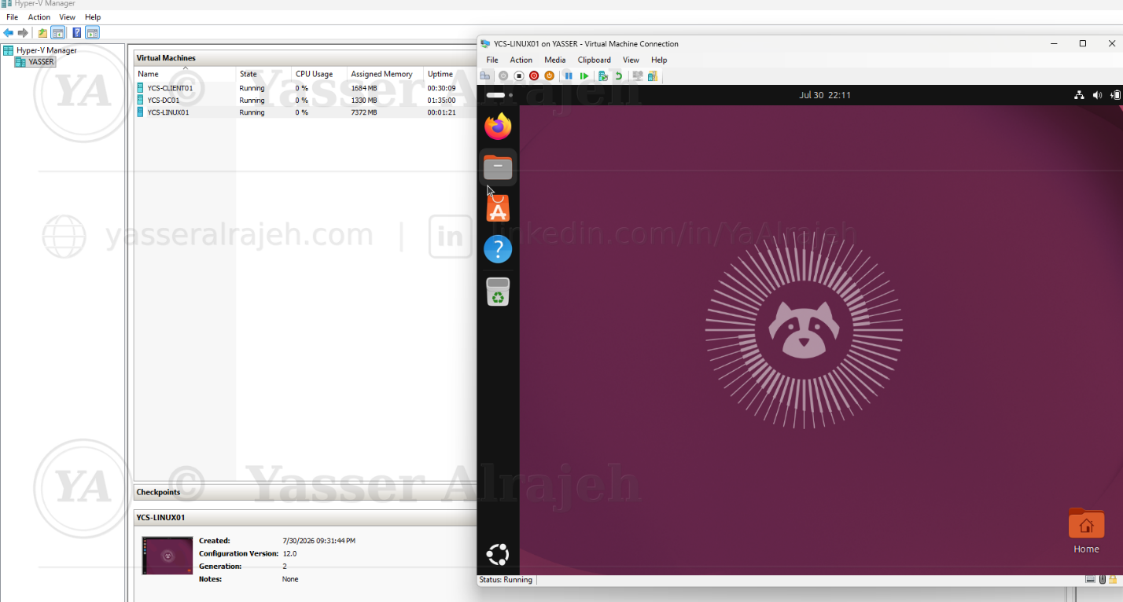
Task: Click the Share/zip rightmost VM toolbar icon
Action: tap(653, 76)
